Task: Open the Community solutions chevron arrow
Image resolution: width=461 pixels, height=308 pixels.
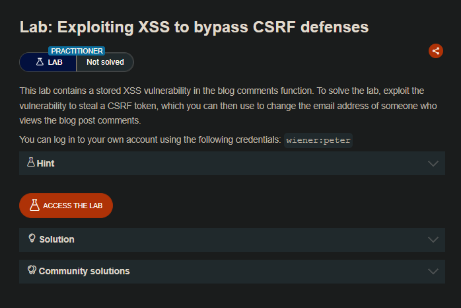Action: click(x=433, y=271)
